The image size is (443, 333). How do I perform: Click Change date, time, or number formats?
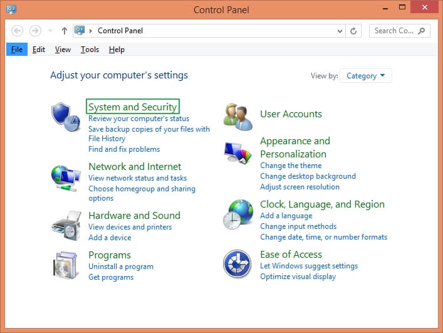[x=324, y=237]
